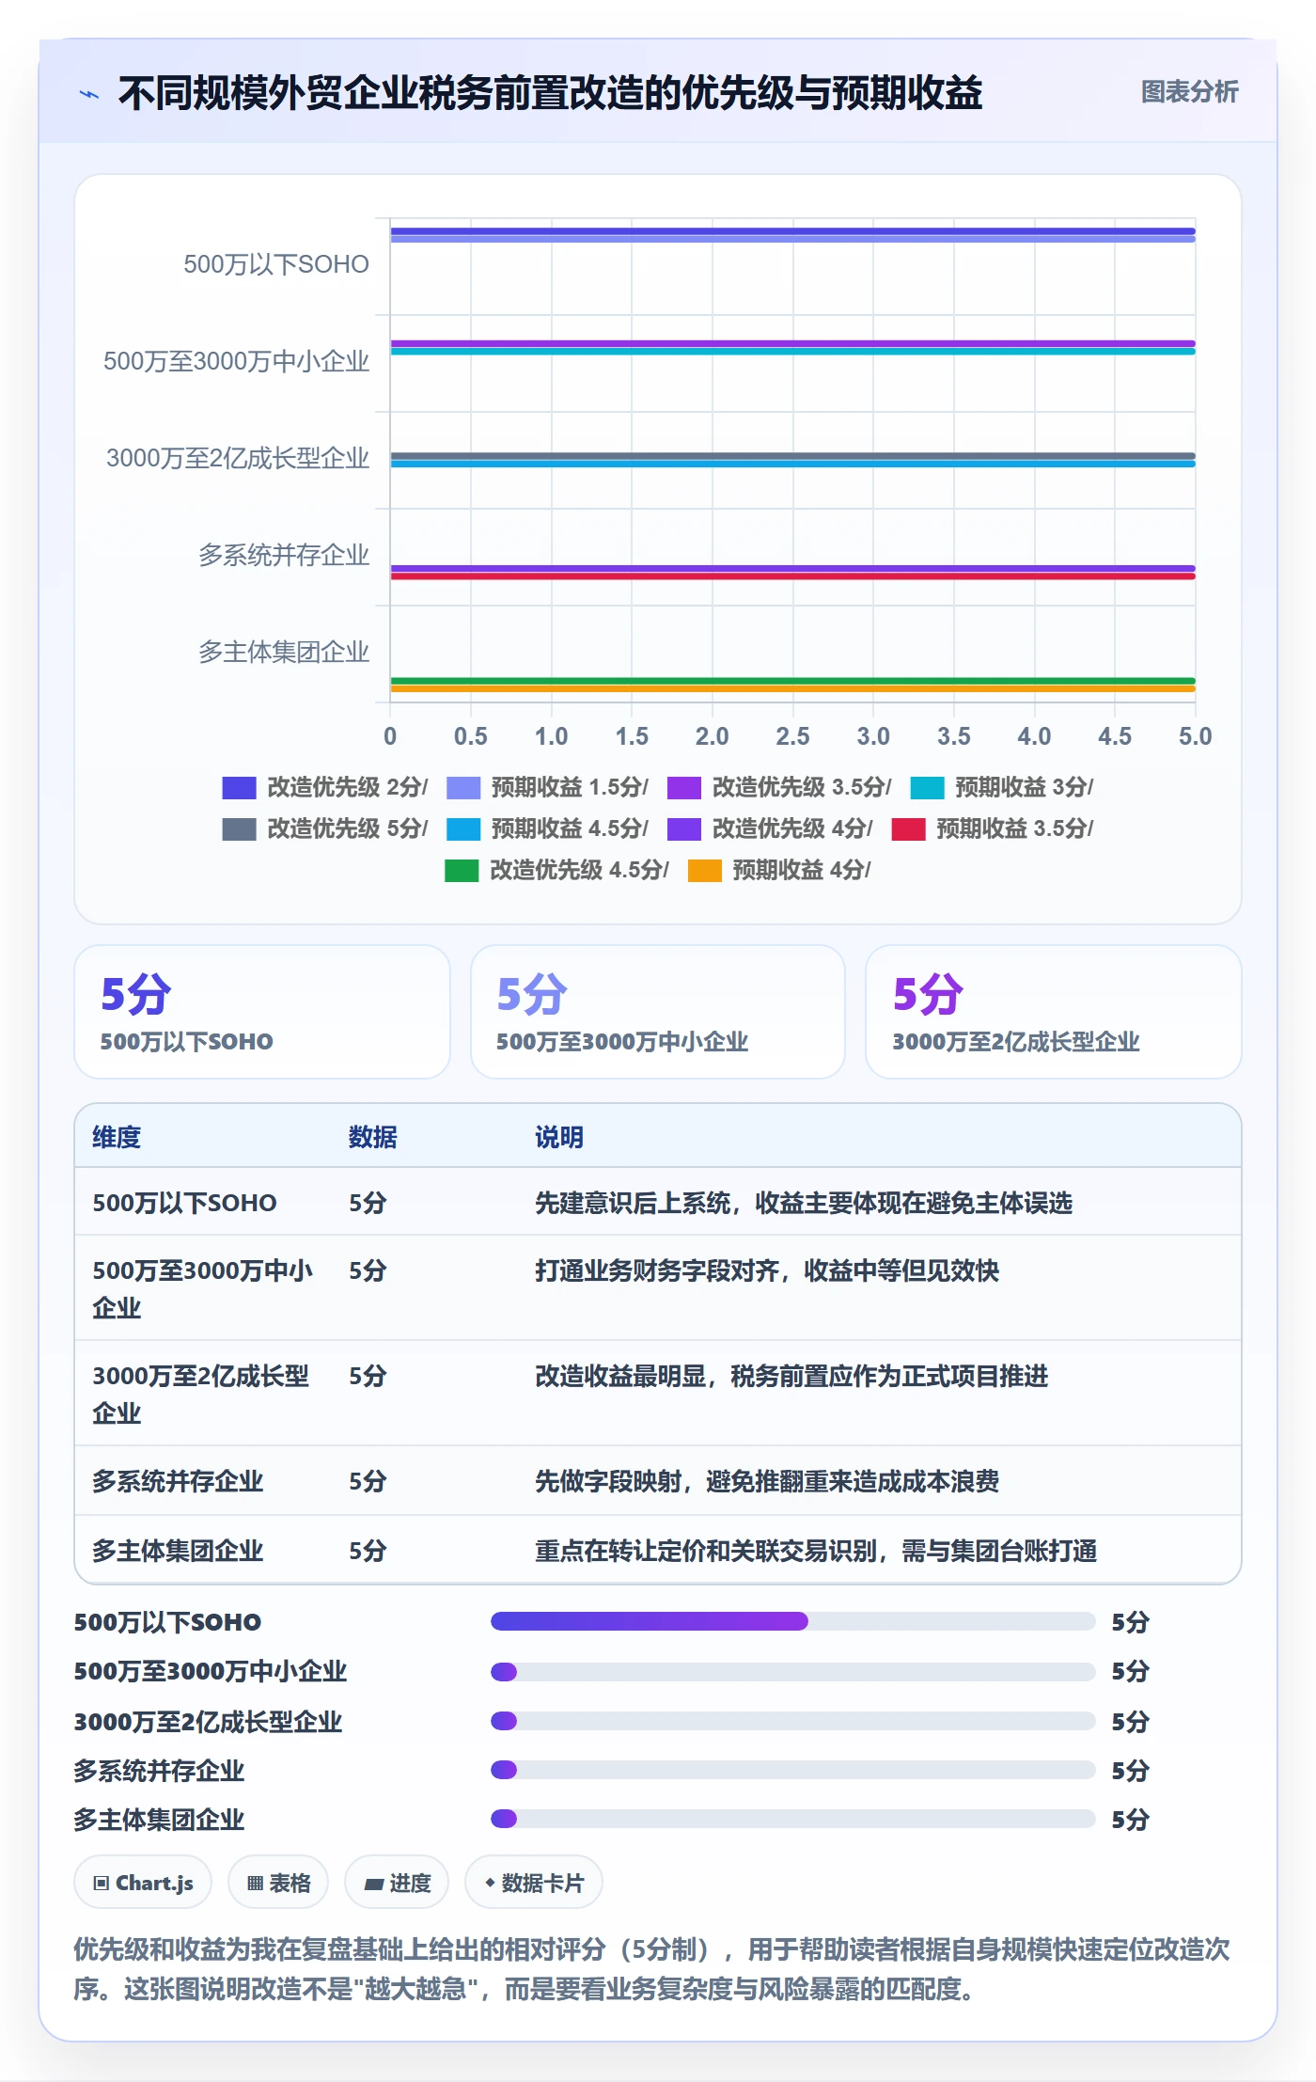Click 多主体集团企业 in the table's first column
Viewport: 1316px width, 2082px height.
coord(178,1551)
